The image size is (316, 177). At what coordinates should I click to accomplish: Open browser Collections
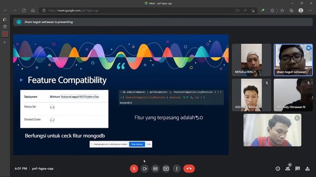(x=291, y=10)
